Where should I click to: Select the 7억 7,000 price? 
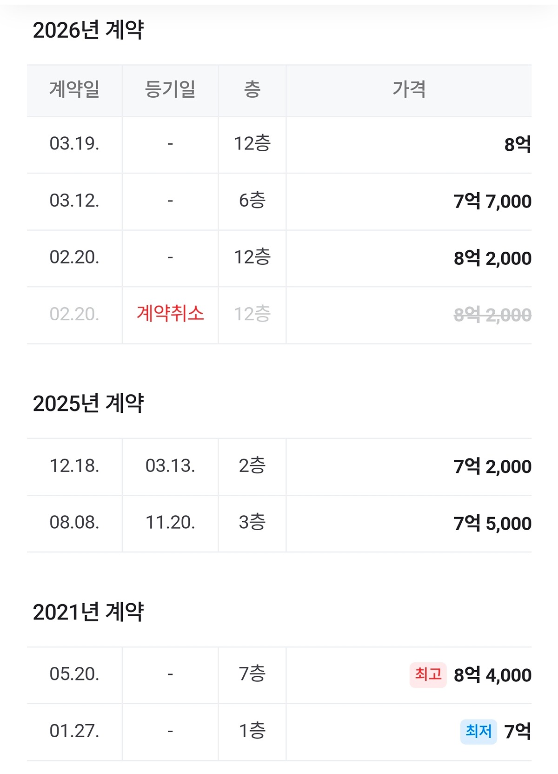point(492,202)
